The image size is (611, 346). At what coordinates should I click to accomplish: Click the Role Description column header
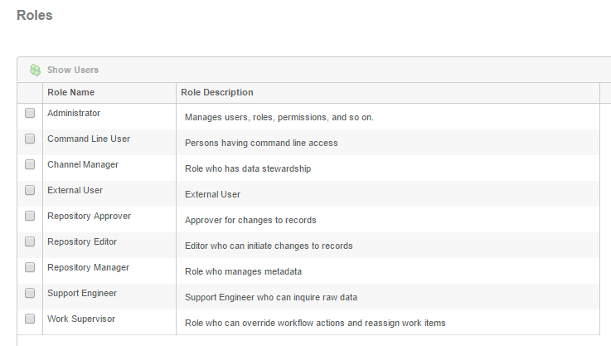217,92
